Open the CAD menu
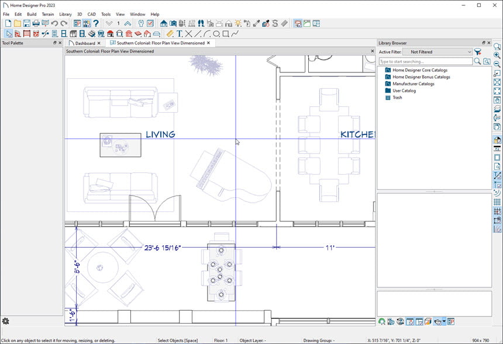This screenshot has width=503, height=344. pyautogui.click(x=91, y=14)
